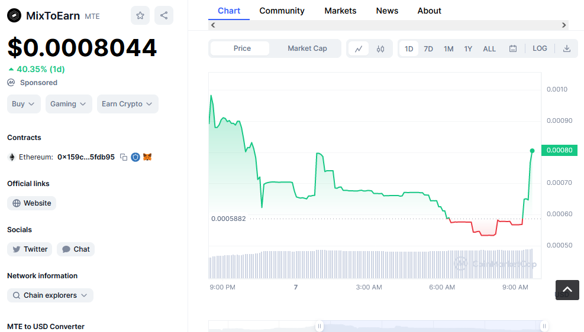
Task: Switch to line chart view
Action: pos(359,48)
